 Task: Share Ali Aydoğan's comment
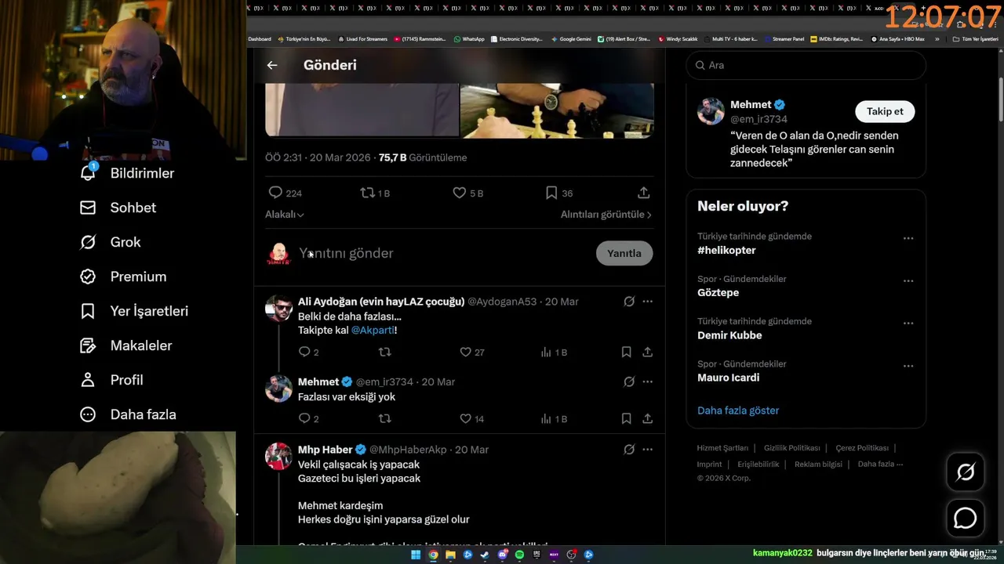click(647, 352)
